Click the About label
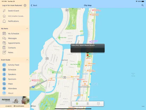The width and height of the screenshot is (146, 110). (11, 93)
